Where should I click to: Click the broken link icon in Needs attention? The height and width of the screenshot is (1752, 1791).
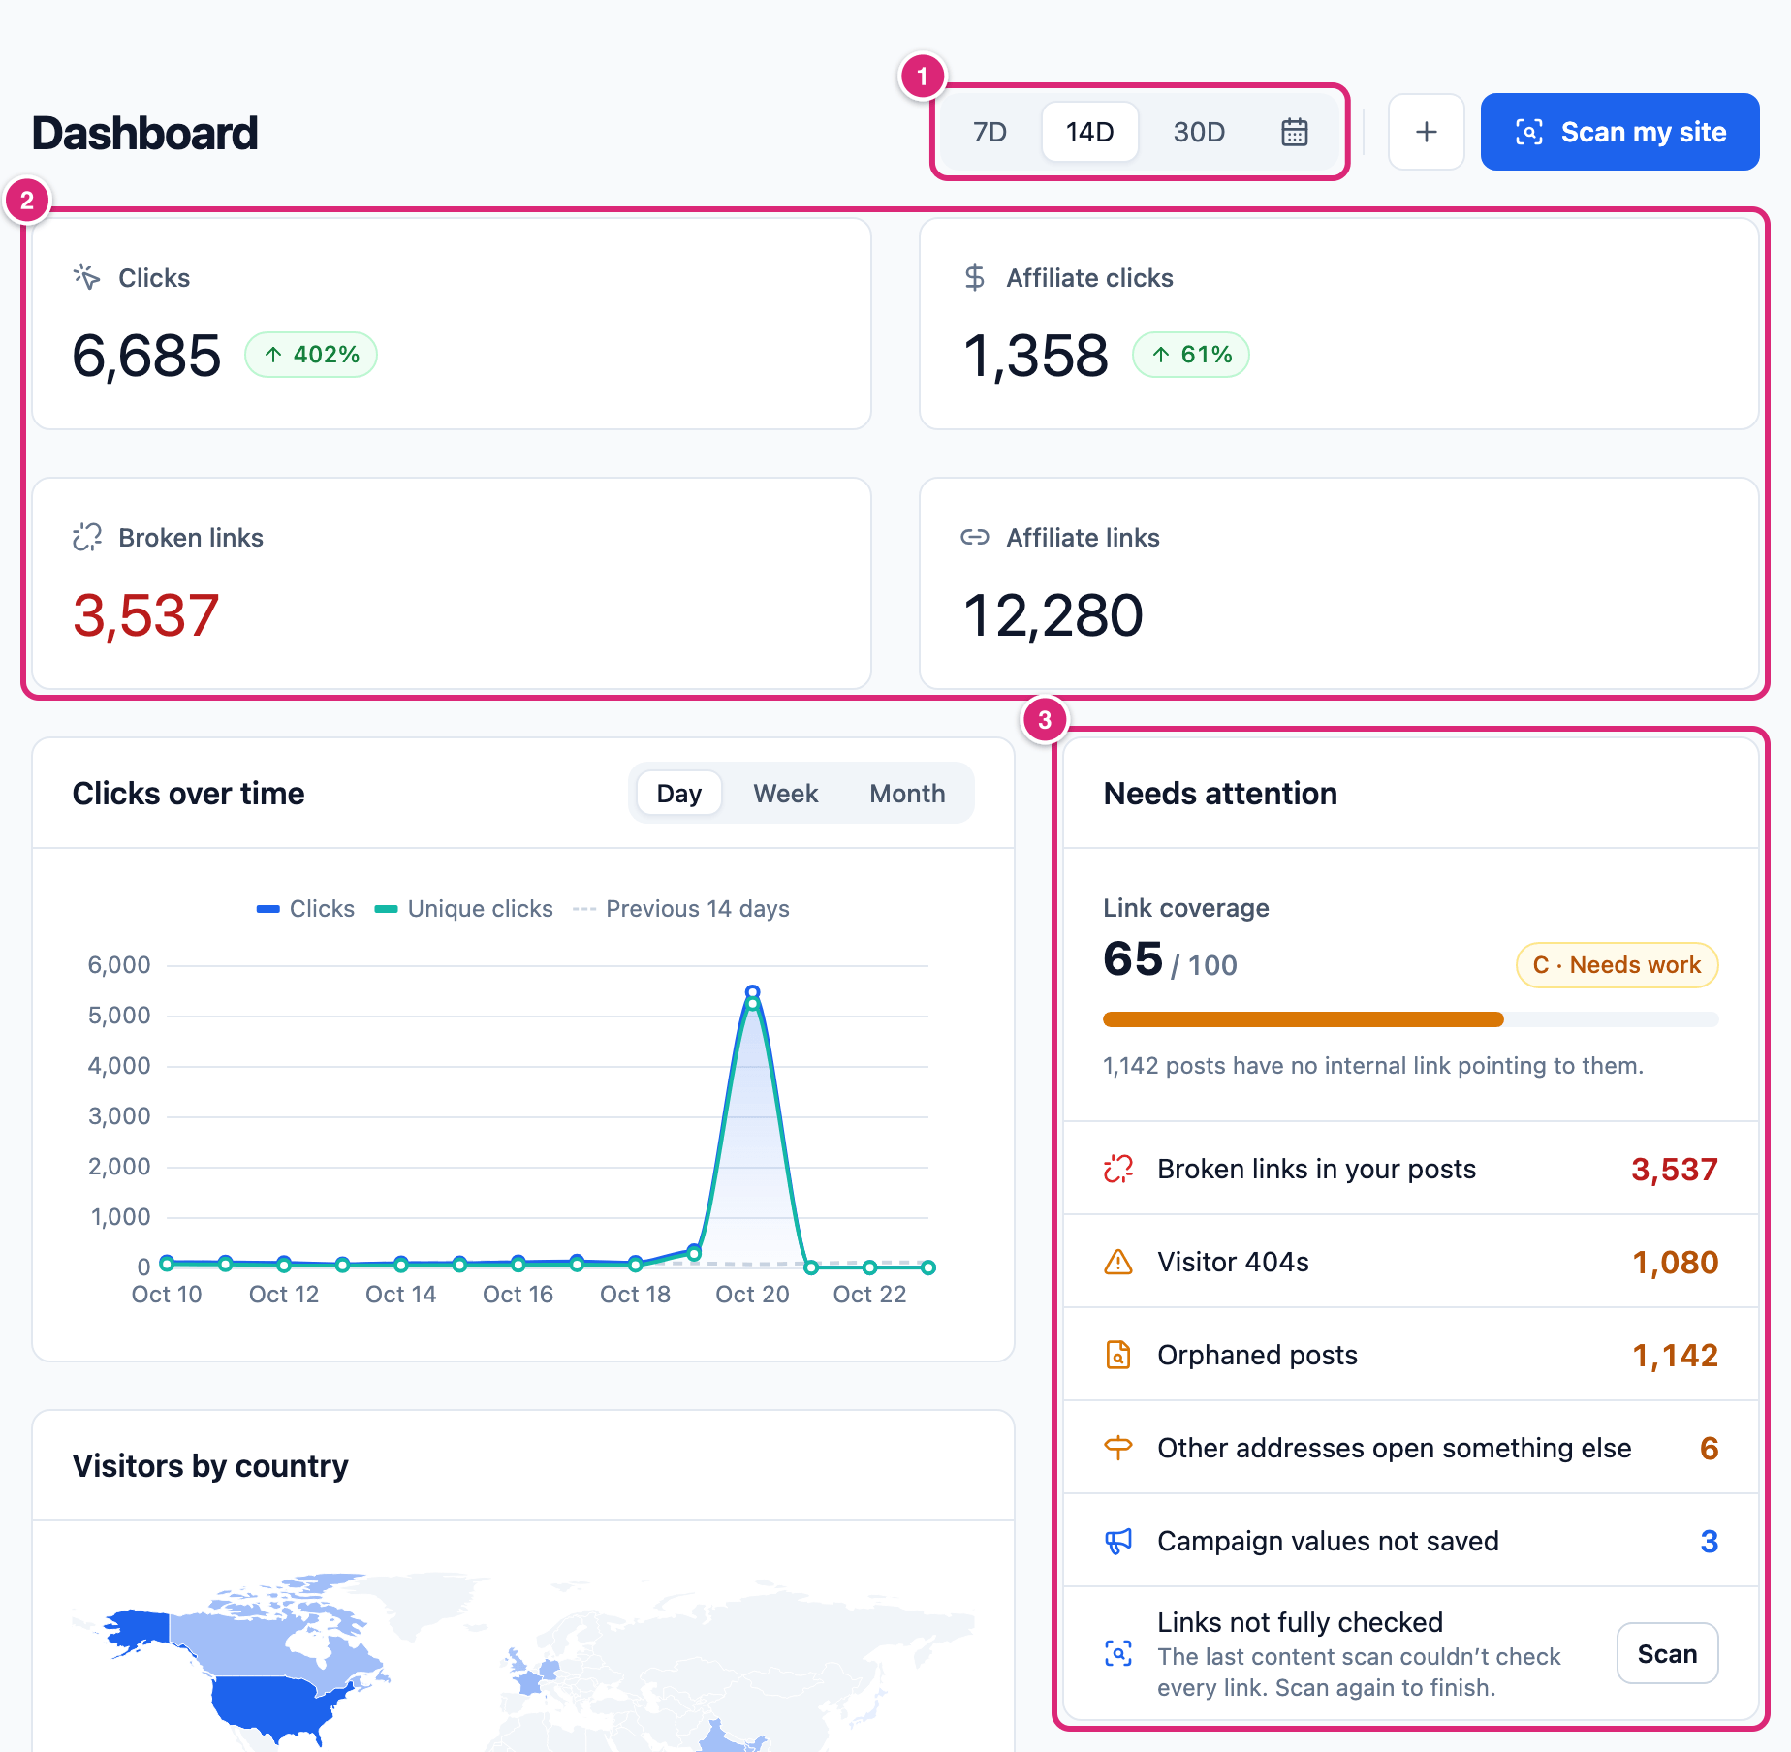coord(1118,1169)
